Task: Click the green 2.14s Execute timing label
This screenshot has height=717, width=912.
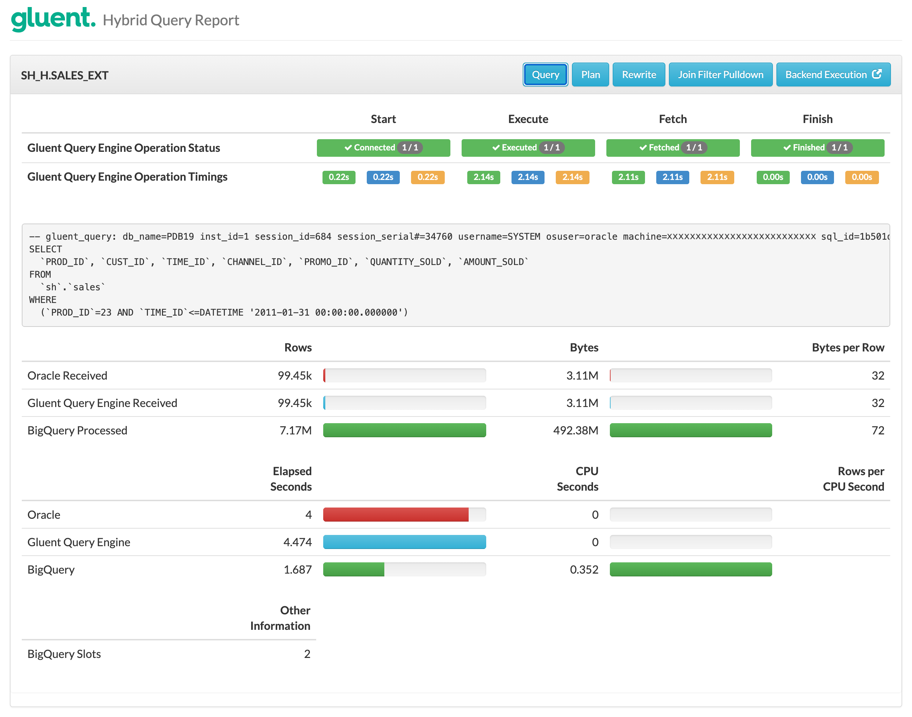Action: (484, 177)
